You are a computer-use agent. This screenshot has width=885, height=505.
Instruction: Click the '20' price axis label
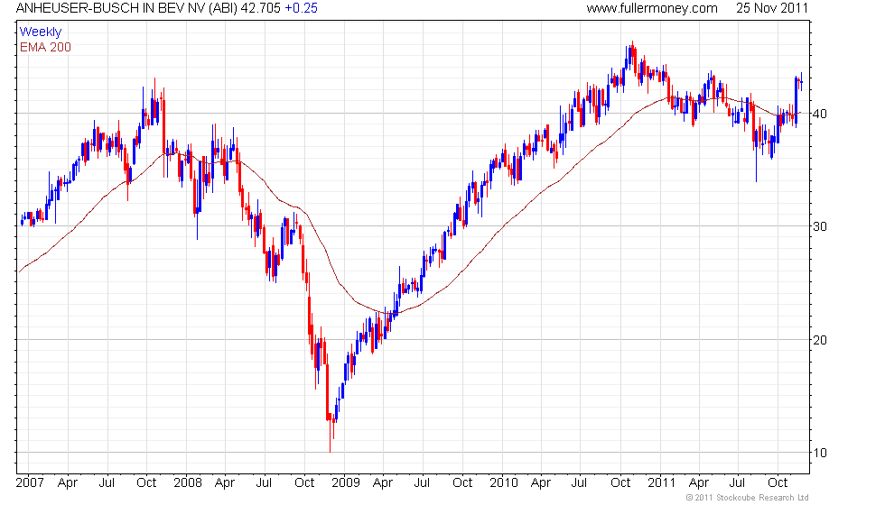820,340
